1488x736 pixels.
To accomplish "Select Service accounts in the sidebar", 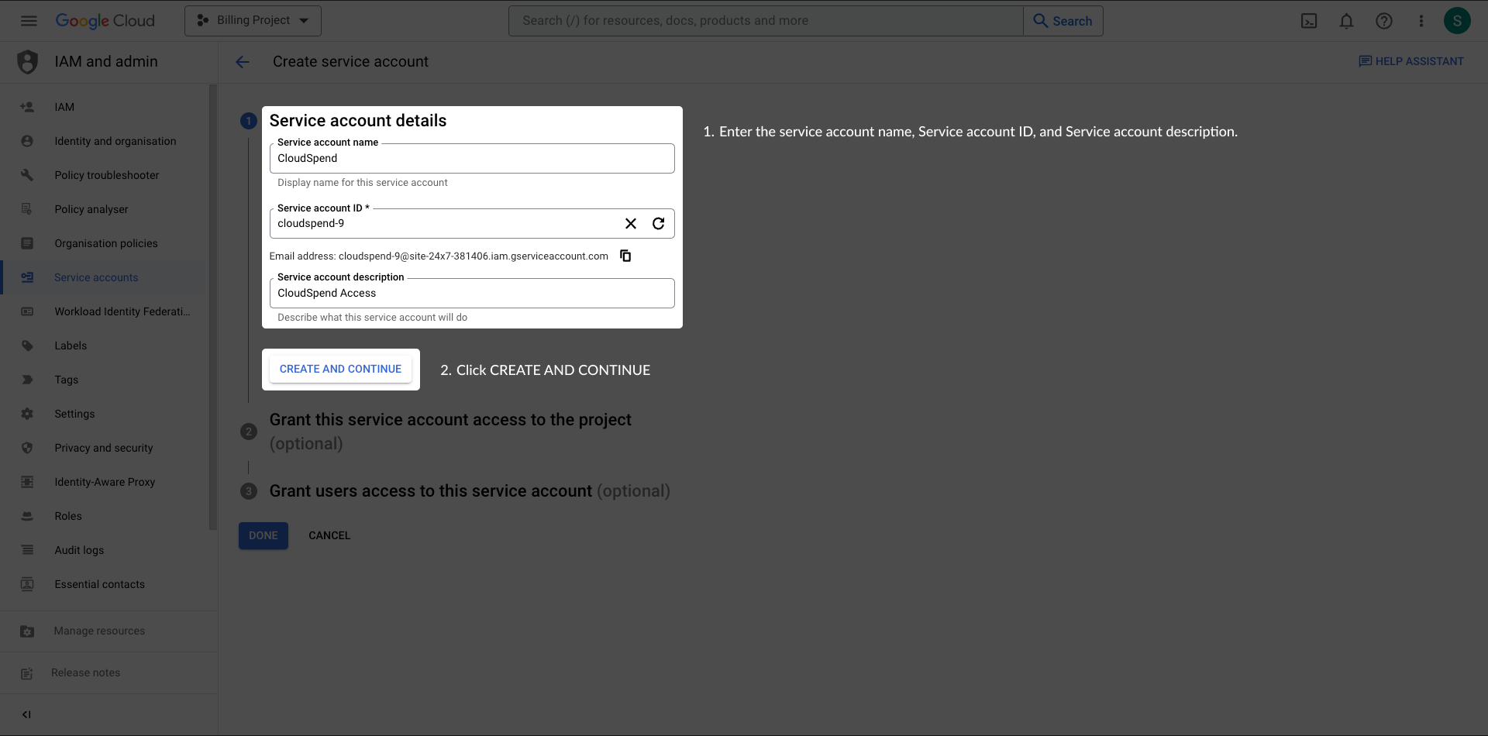I will [96, 277].
